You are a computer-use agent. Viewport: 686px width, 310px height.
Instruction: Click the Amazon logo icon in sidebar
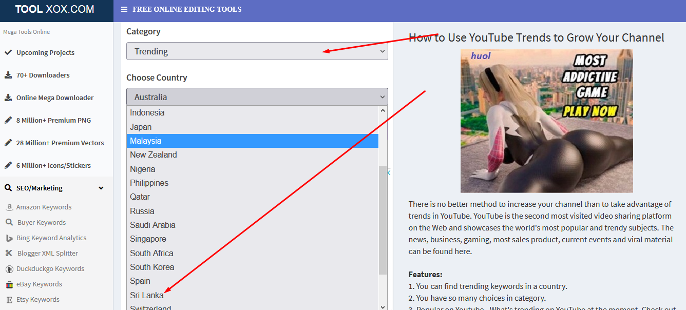tap(9, 207)
